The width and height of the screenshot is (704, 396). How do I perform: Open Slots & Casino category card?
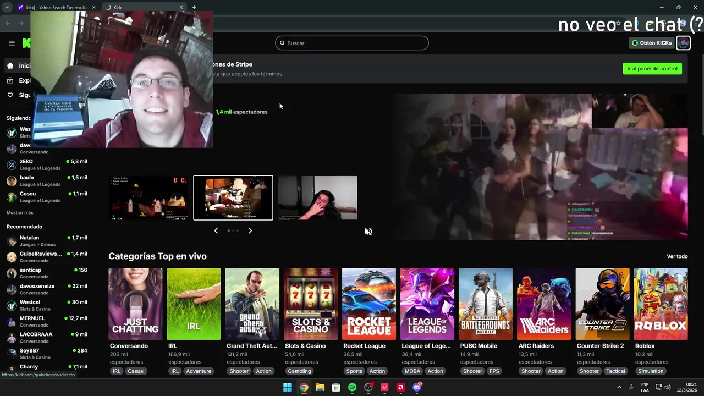coord(311,304)
